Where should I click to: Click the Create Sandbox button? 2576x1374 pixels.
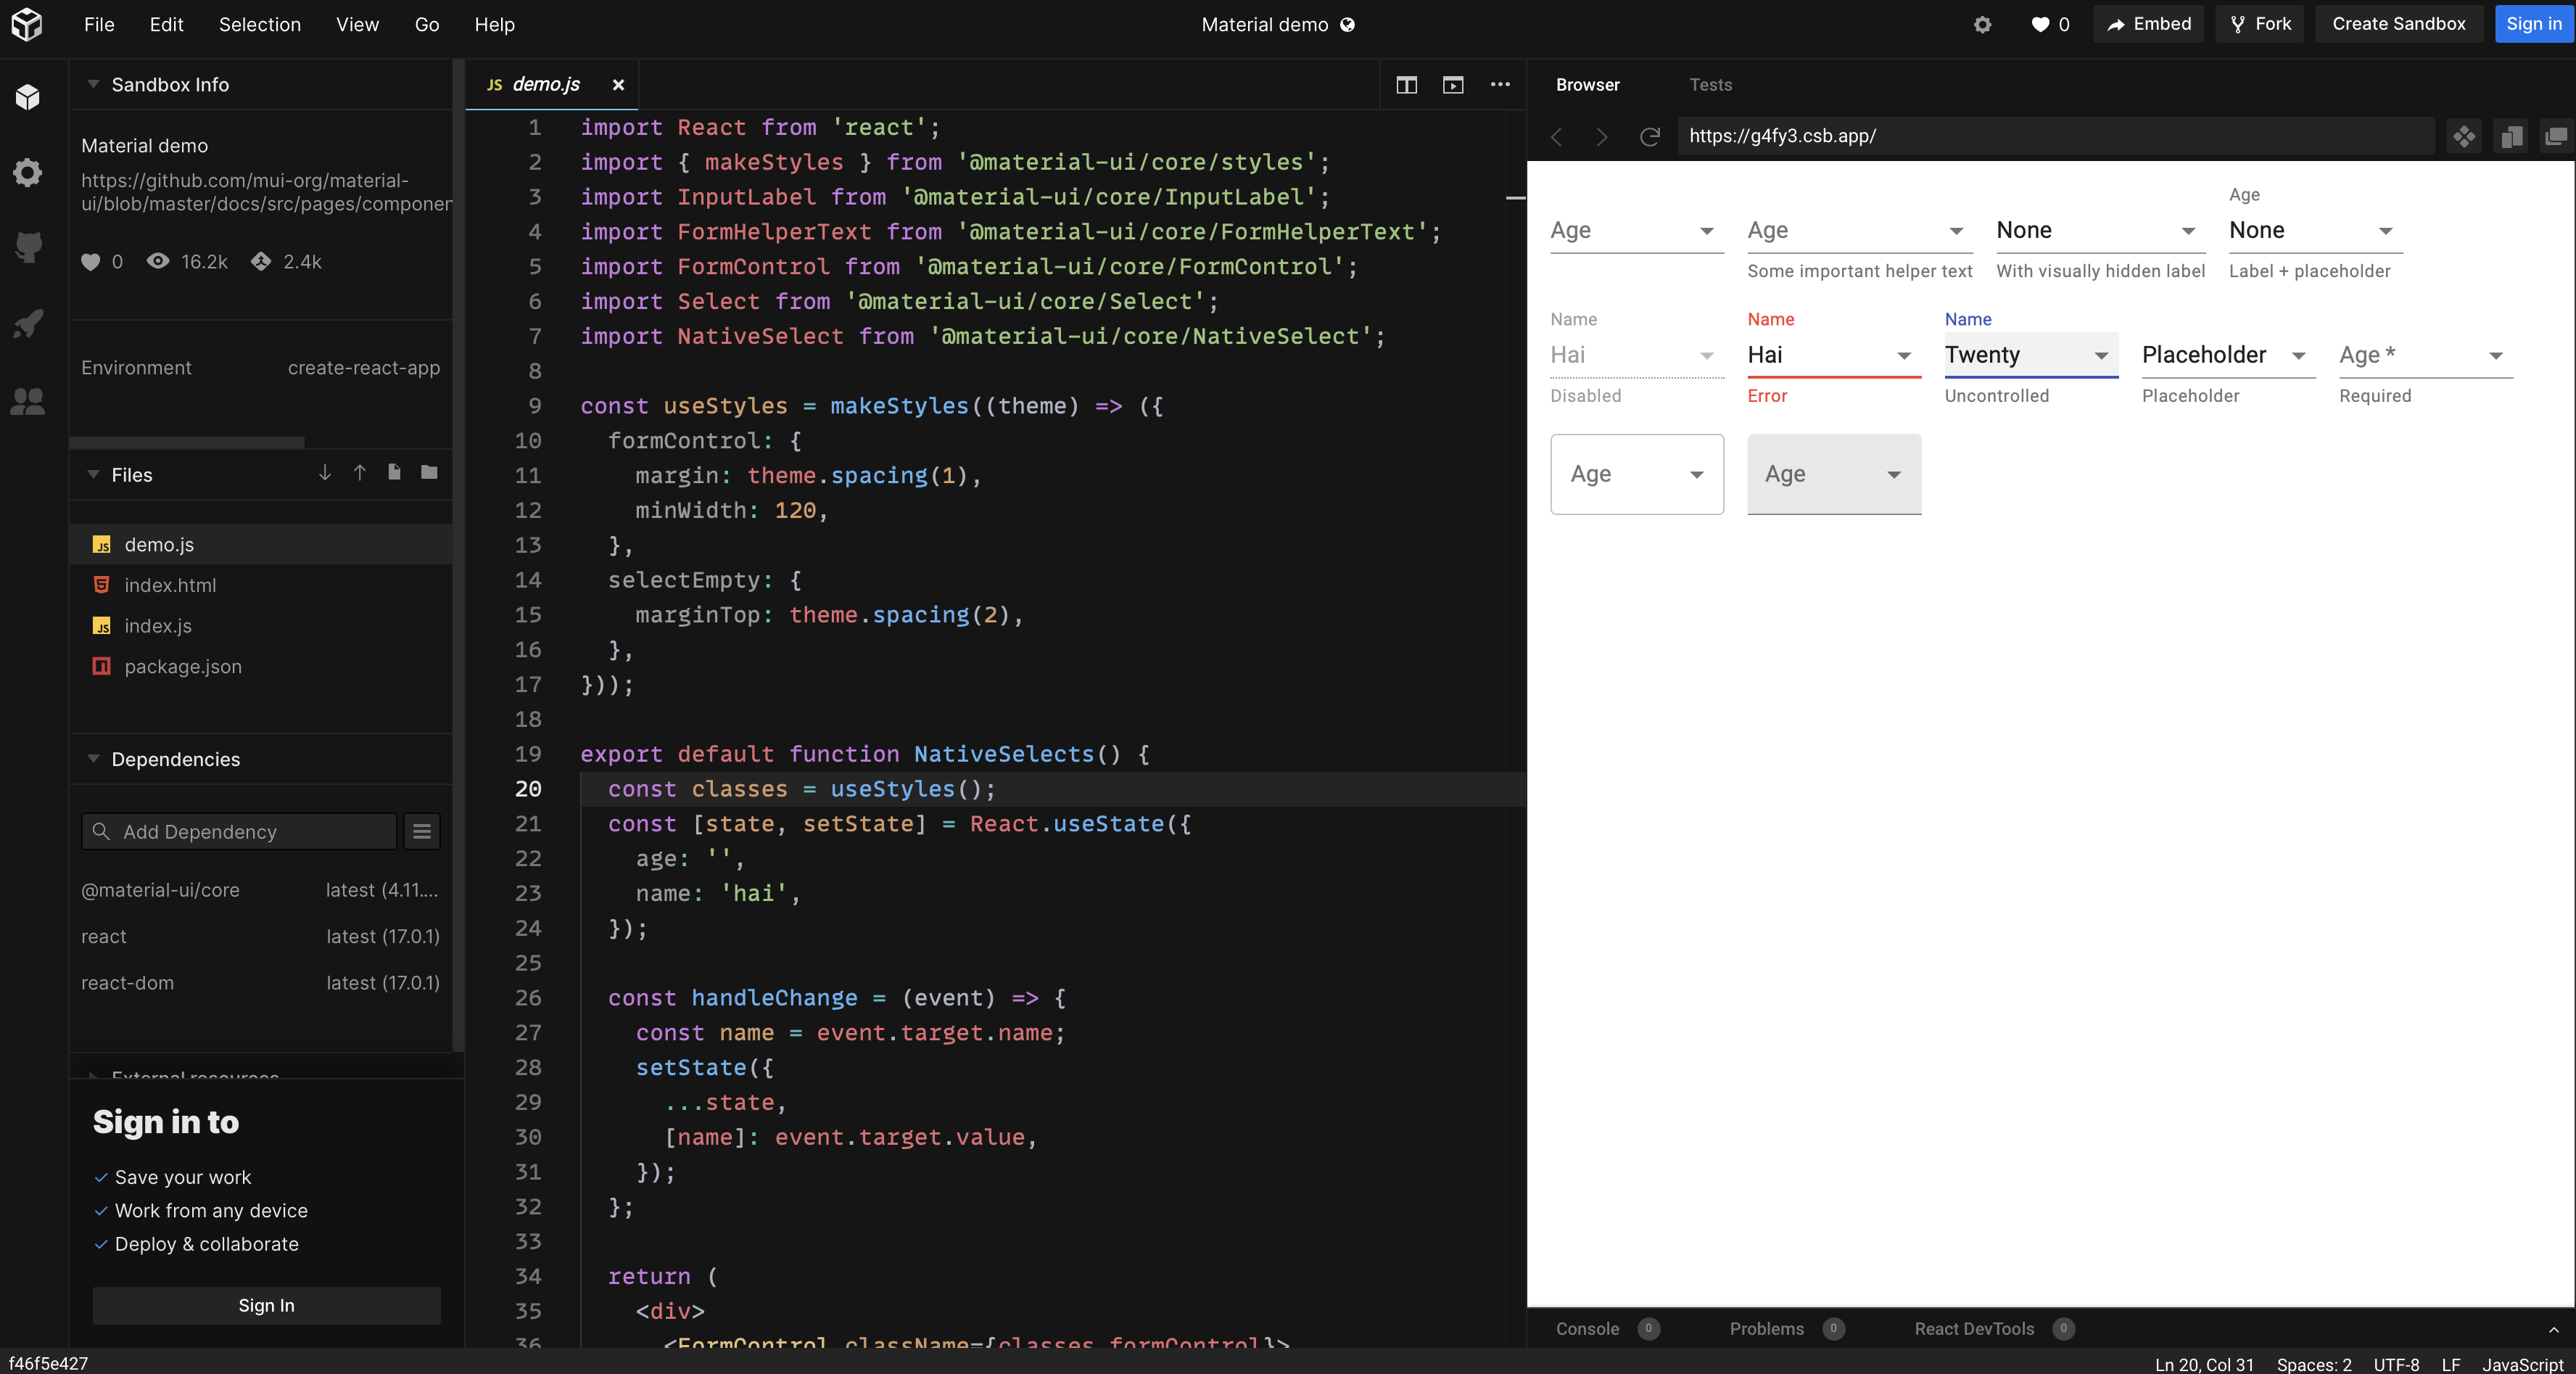(x=2398, y=24)
